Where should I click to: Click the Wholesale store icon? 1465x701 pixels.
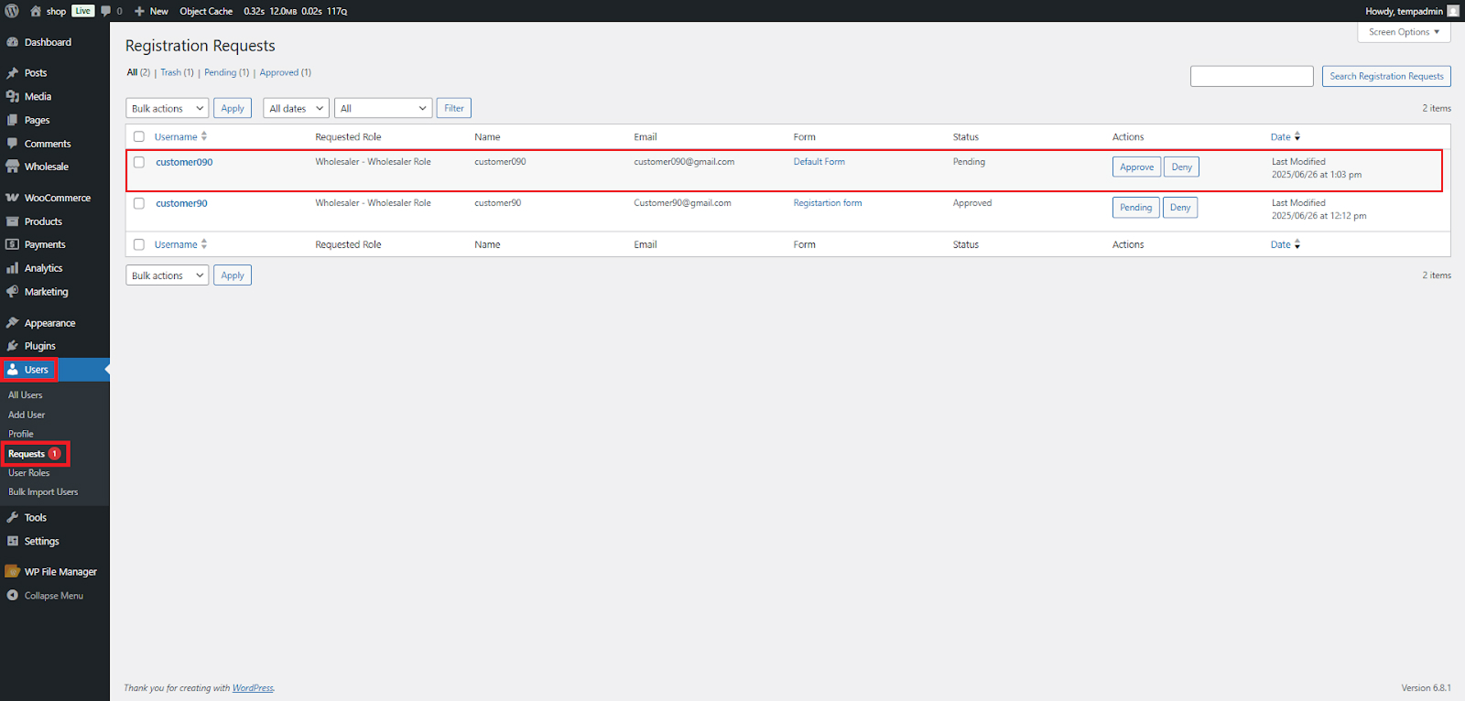tap(13, 167)
